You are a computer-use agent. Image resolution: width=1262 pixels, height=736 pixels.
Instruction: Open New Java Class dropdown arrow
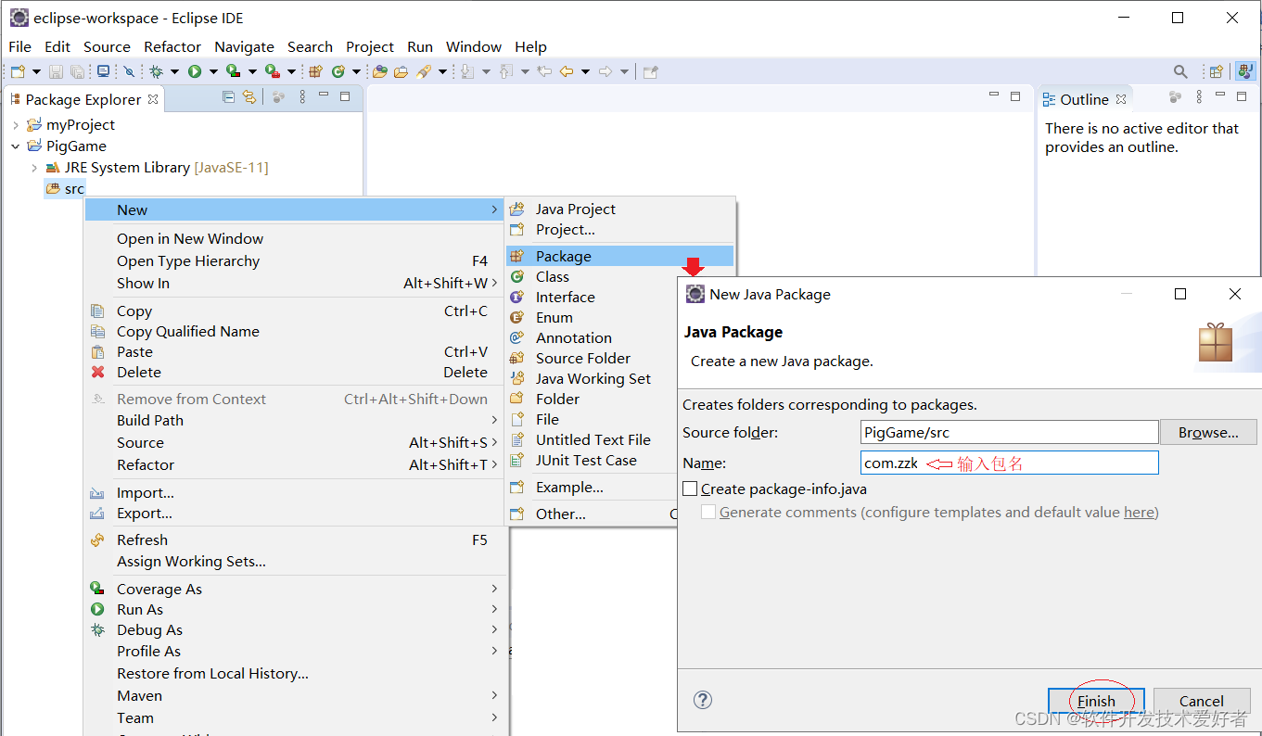pos(356,71)
